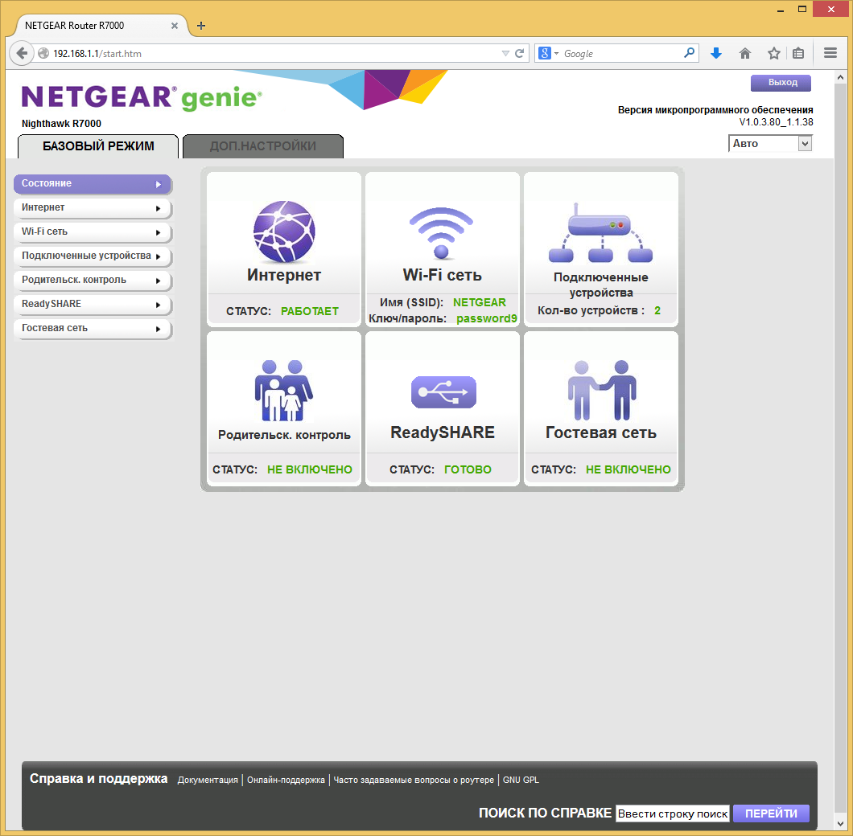Image resolution: width=853 pixels, height=836 pixels.
Task: Open the guest network handshake icon
Action: point(602,391)
